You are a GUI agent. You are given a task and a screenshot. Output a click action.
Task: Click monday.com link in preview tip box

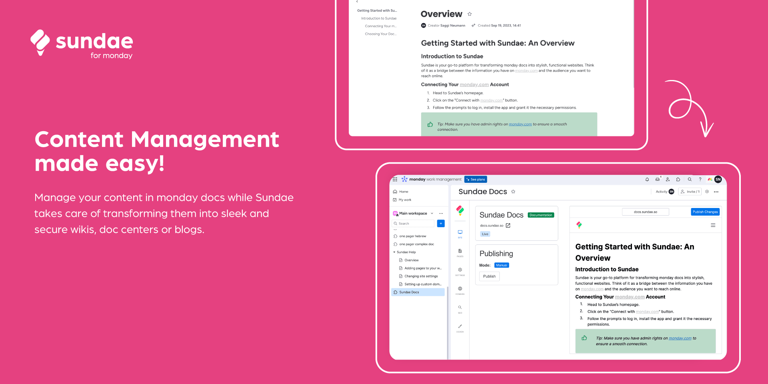coord(680,338)
